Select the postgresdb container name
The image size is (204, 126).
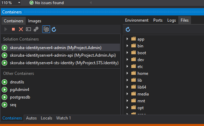[x=20, y=97]
